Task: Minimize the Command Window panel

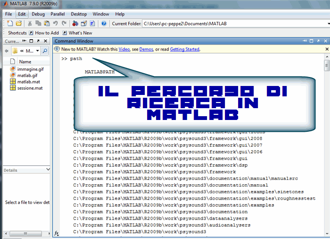Action: 305,41
